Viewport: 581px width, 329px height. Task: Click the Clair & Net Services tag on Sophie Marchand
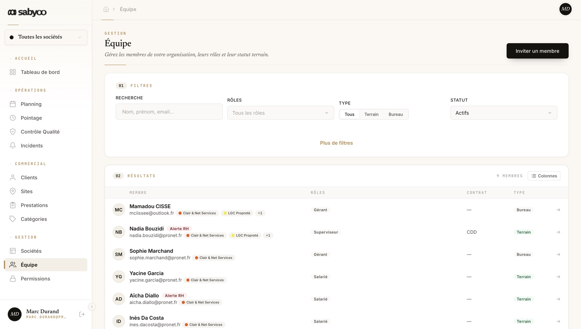pos(214,258)
